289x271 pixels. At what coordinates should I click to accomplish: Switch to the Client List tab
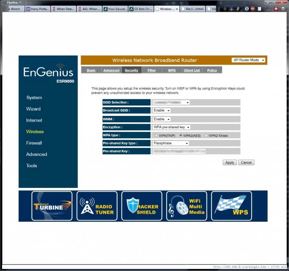coord(192,70)
